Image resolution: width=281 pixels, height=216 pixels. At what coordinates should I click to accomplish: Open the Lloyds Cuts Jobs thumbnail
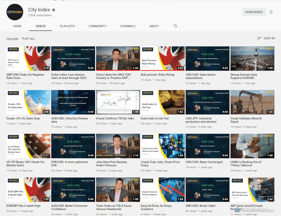click(x=163, y=146)
